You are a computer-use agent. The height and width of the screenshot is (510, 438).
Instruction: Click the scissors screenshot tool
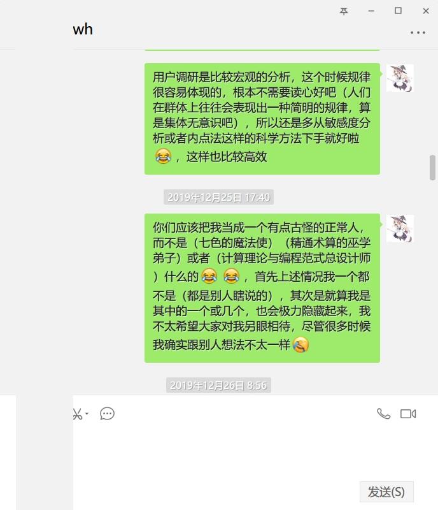(x=78, y=414)
